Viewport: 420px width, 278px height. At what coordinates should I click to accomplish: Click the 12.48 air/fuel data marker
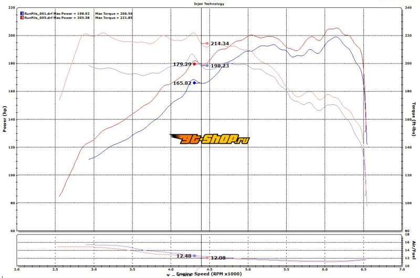194,256
